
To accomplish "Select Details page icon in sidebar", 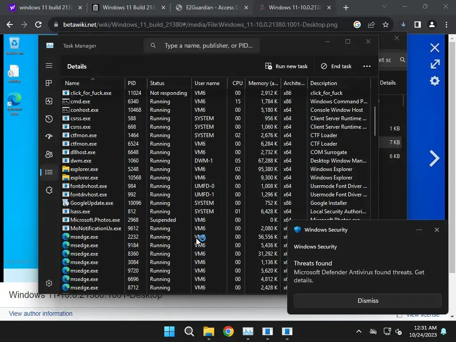I will (49, 172).
